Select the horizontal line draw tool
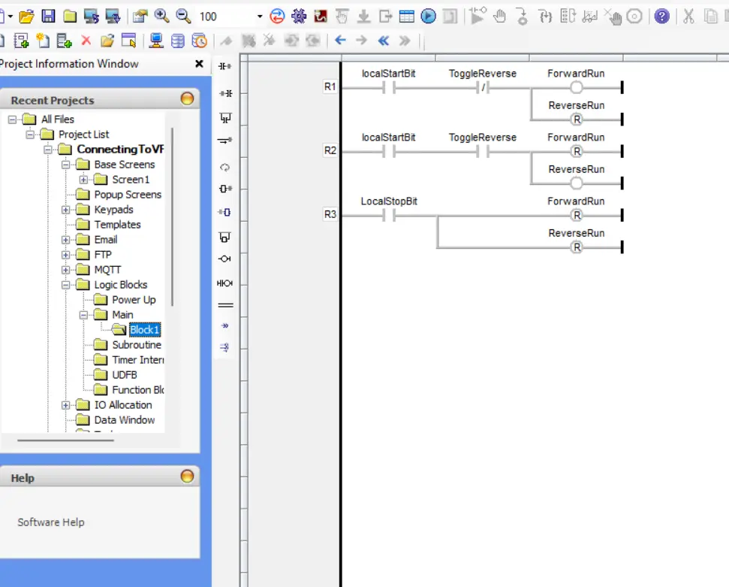The height and width of the screenshot is (587, 729). (222, 305)
